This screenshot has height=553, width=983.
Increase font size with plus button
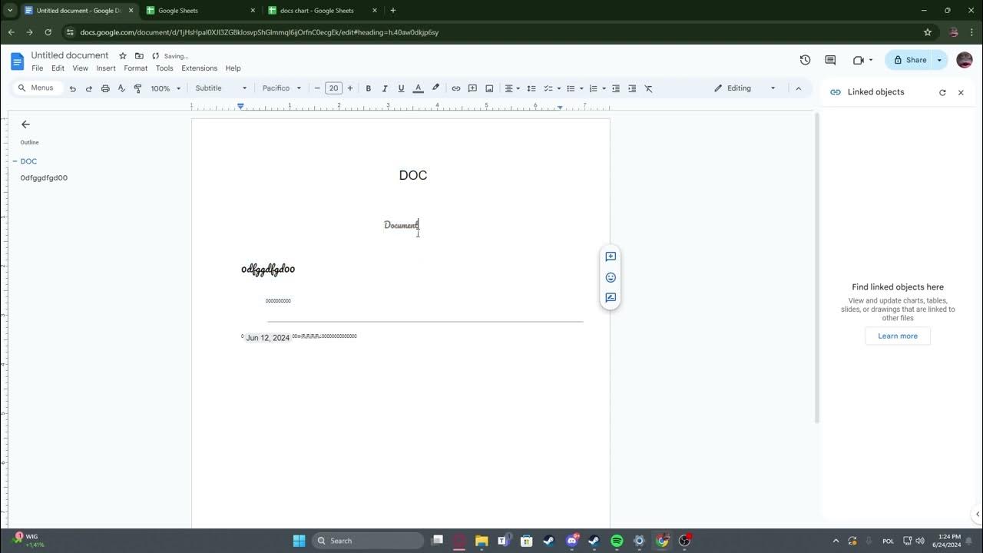350,88
